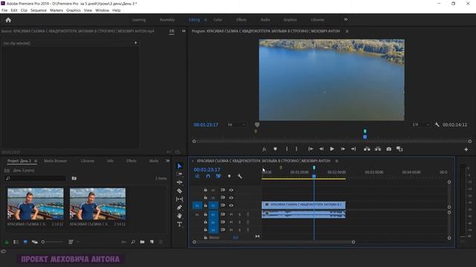Toggle V3 track output eye
This screenshot has width=476, height=267.
231,190
